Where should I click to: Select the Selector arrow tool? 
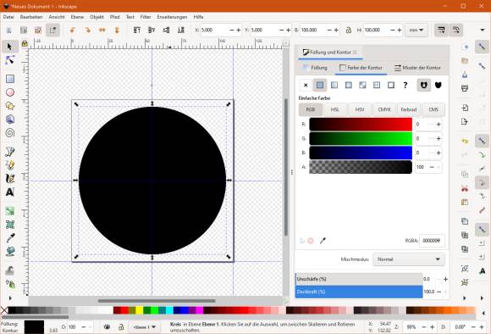click(x=9, y=47)
